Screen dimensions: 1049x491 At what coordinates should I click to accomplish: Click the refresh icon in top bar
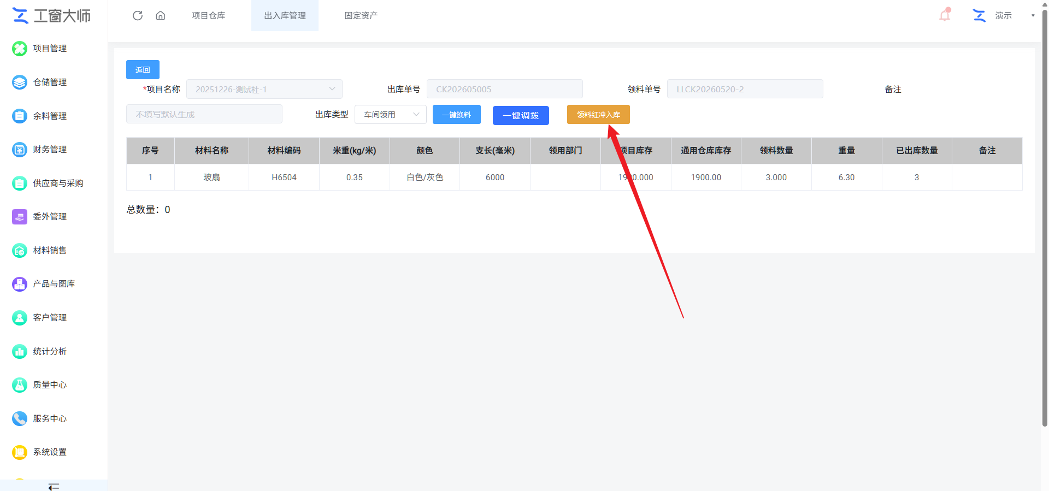[x=138, y=15]
